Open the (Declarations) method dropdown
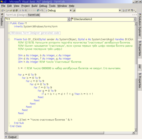Image resolution: width=142 pixels, height=139 pixels. pos(135,19)
